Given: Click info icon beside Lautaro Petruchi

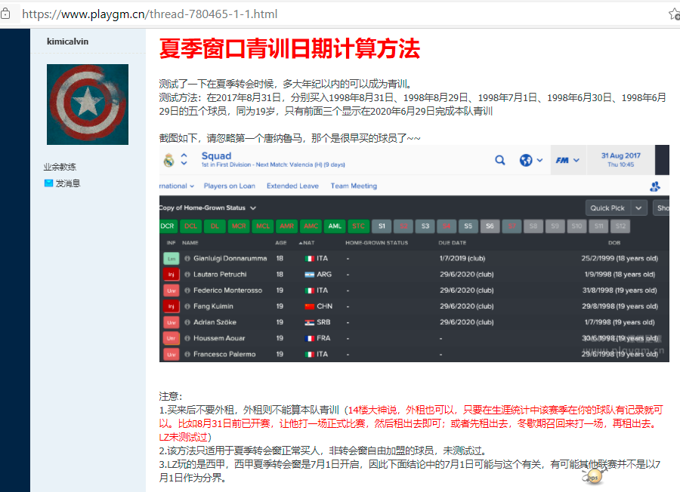Looking at the screenshot, I should tap(187, 275).
